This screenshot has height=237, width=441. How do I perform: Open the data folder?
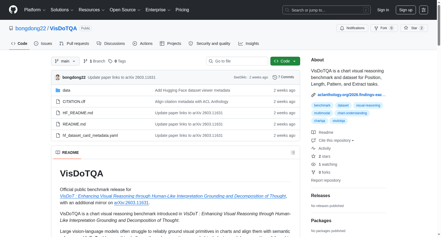[x=66, y=90]
